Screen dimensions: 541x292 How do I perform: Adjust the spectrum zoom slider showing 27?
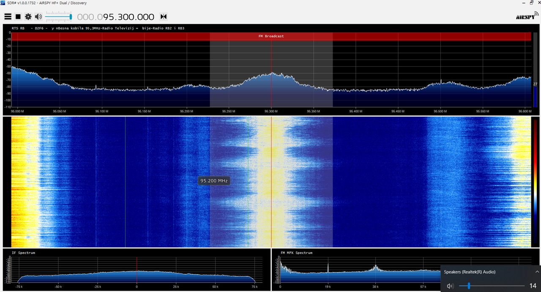pyautogui.click(x=535, y=70)
